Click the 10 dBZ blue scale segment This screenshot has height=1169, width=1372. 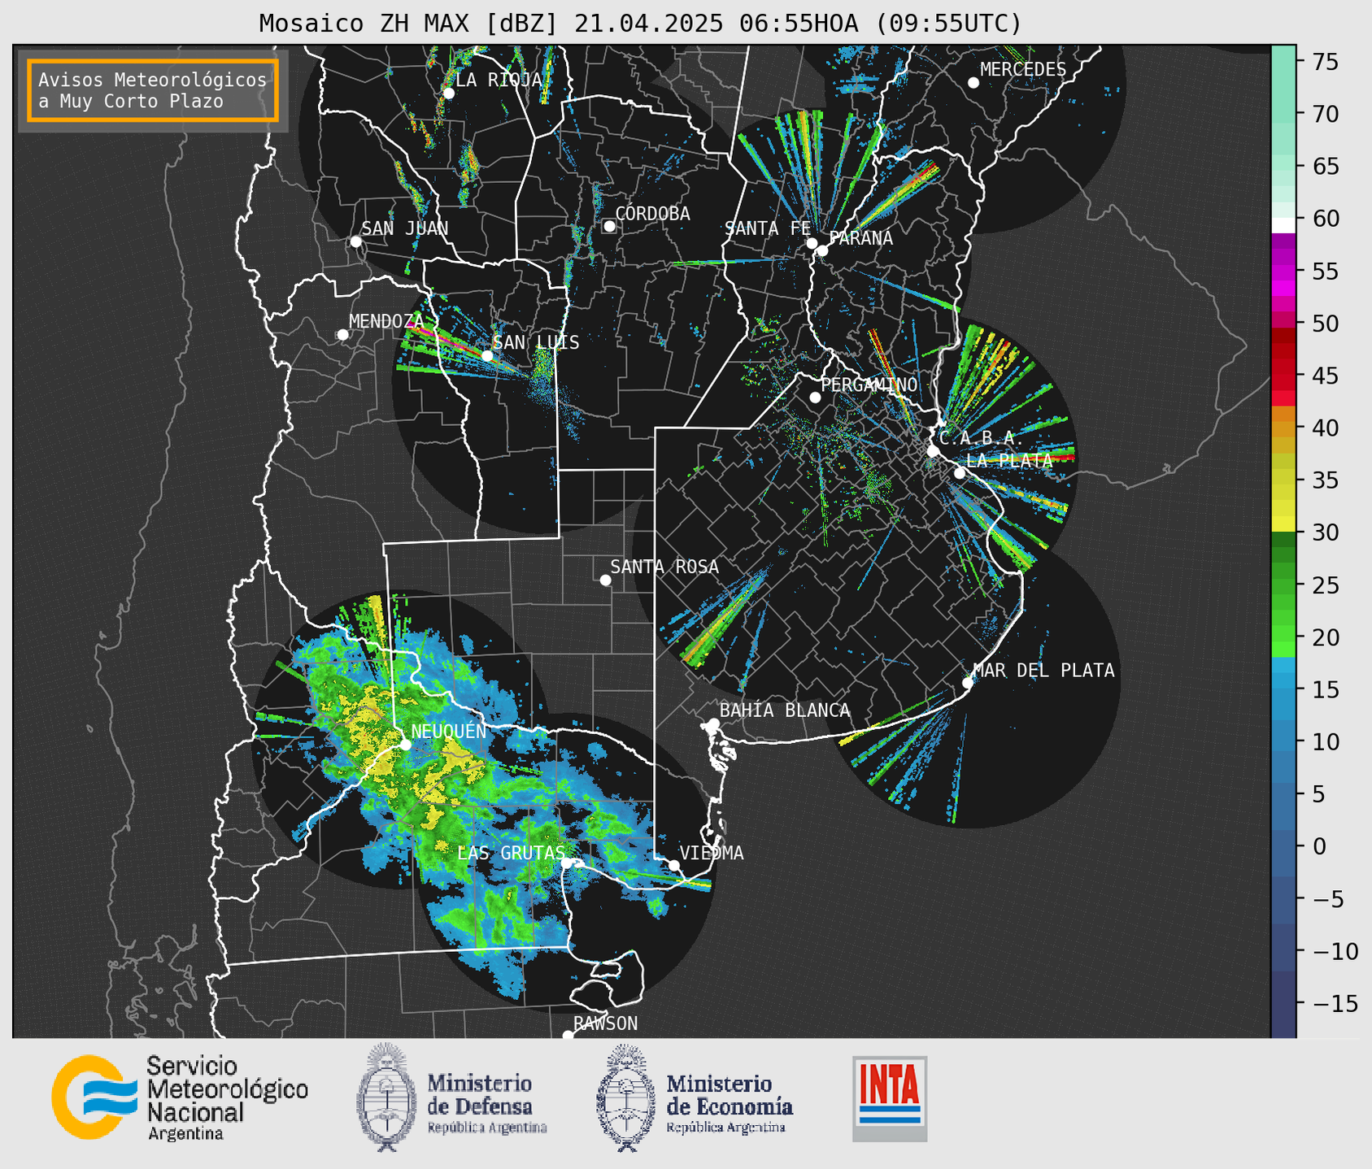click(x=1283, y=741)
